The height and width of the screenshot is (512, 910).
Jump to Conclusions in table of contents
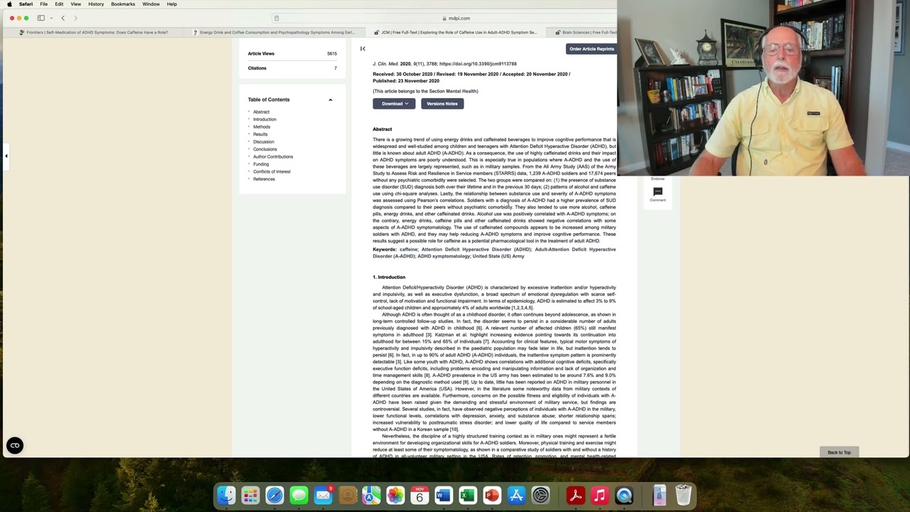264,149
